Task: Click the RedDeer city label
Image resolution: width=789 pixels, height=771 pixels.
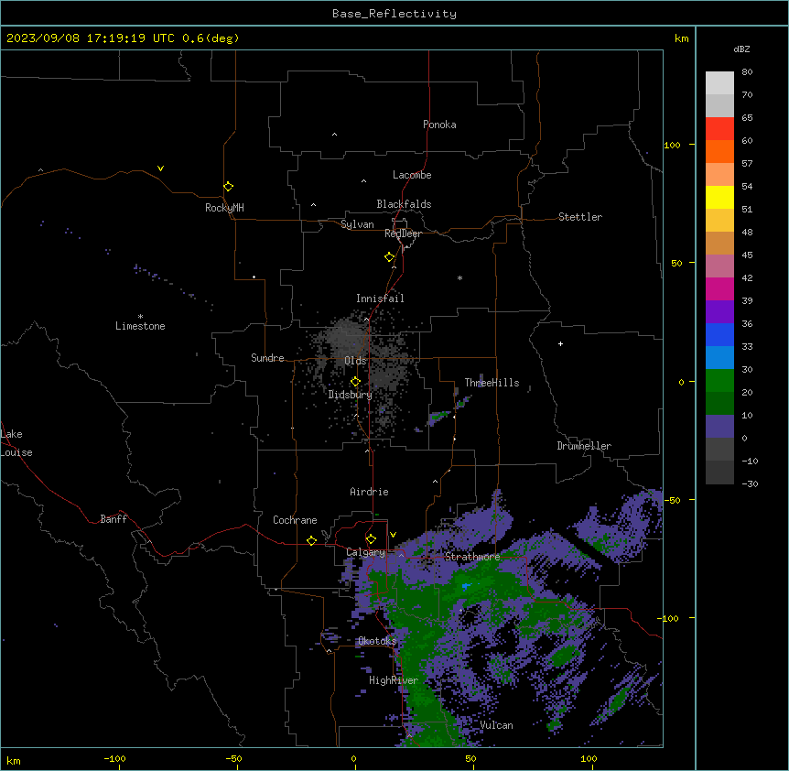Action: coord(403,233)
